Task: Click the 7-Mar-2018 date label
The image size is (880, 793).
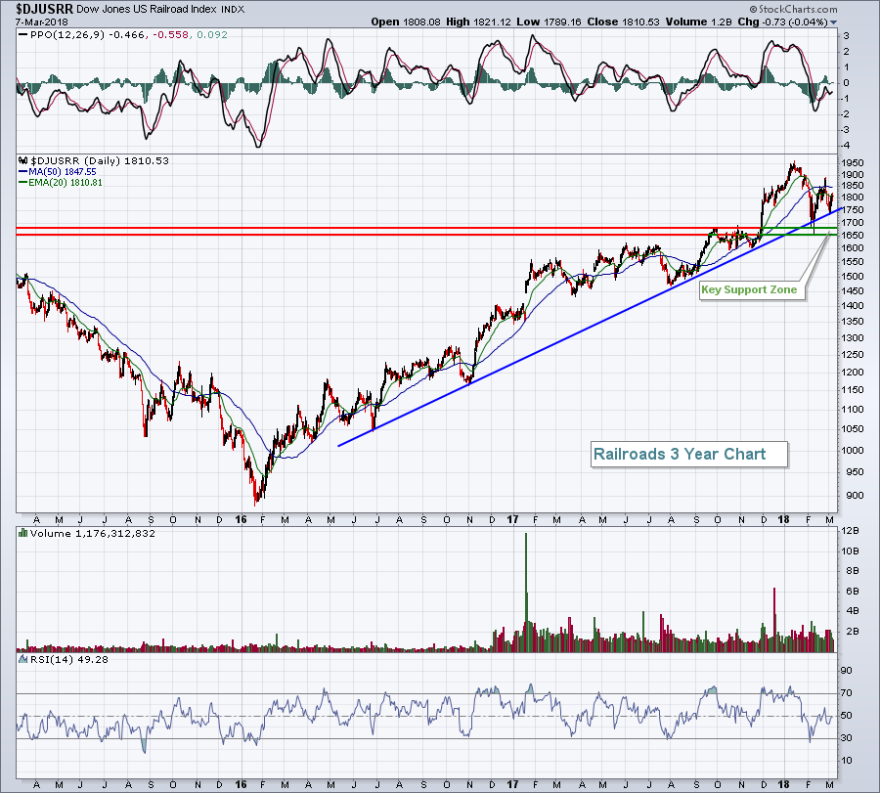Action: [41, 22]
